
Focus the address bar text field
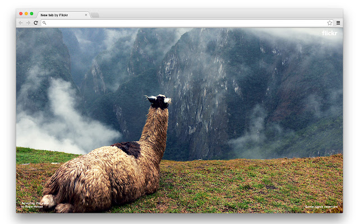(x=185, y=23)
